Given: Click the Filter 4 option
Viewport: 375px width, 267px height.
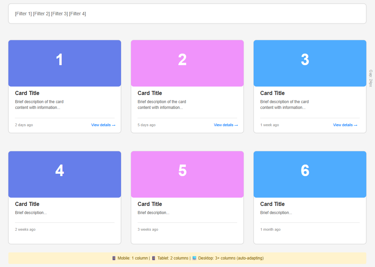Looking at the screenshot, I should tap(78, 14).
